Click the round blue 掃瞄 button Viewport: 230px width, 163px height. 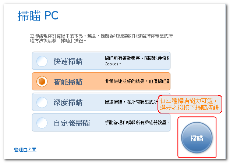(197, 138)
